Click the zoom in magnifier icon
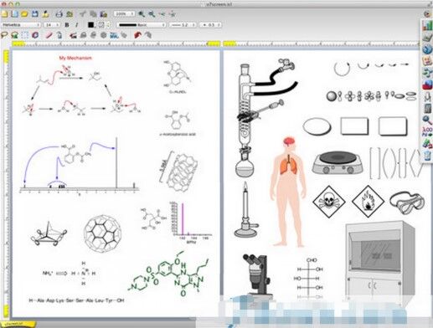Image resolution: width=433 pixels, height=328 pixels. (x=142, y=13)
